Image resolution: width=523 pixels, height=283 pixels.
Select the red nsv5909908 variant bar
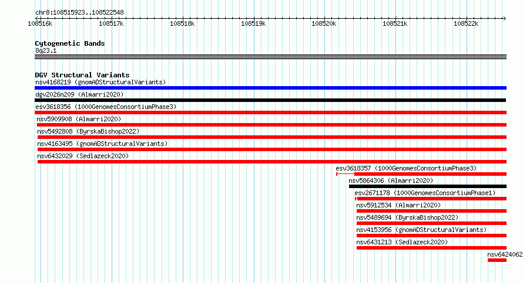pos(272,125)
